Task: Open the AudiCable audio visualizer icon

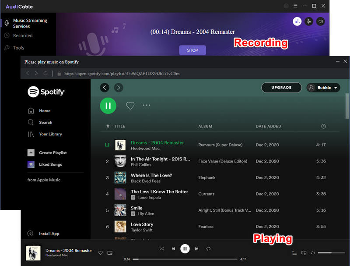Action: pos(297,21)
